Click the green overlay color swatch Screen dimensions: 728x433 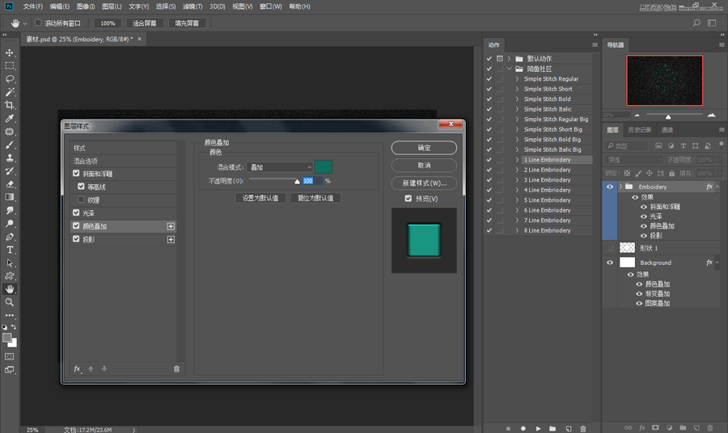point(324,167)
